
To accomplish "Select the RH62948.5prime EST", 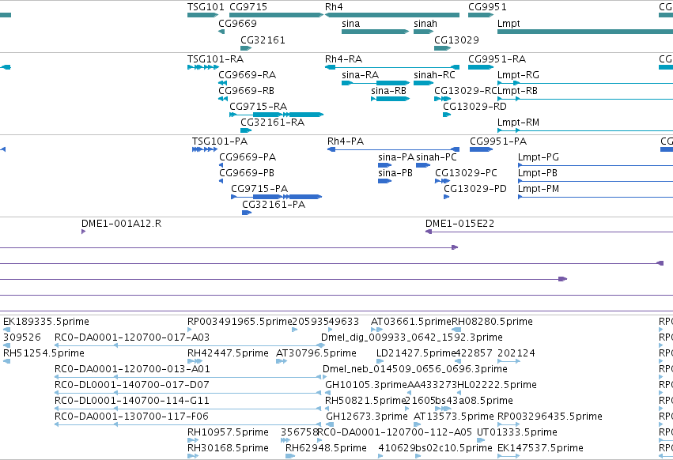I will click(290, 456).
